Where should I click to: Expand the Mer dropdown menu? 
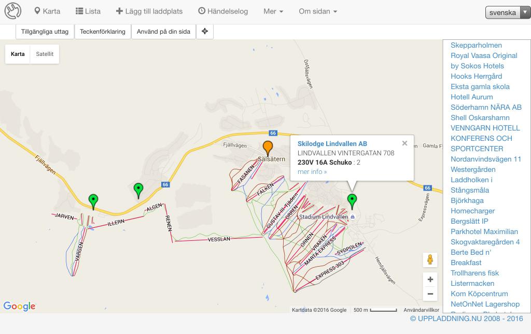pos(273,11)
